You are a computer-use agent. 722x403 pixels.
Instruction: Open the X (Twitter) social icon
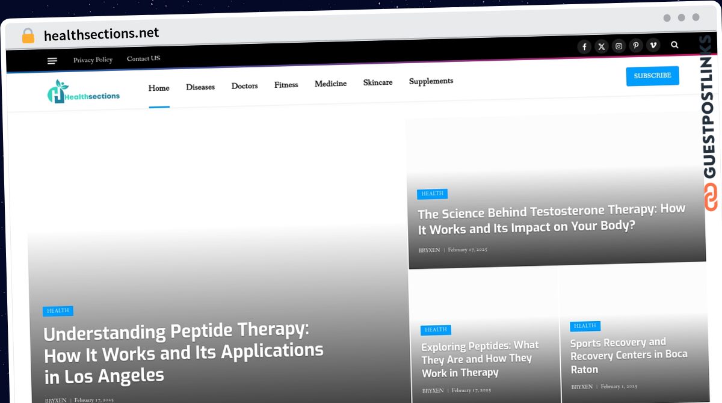[x=602, y=46]
